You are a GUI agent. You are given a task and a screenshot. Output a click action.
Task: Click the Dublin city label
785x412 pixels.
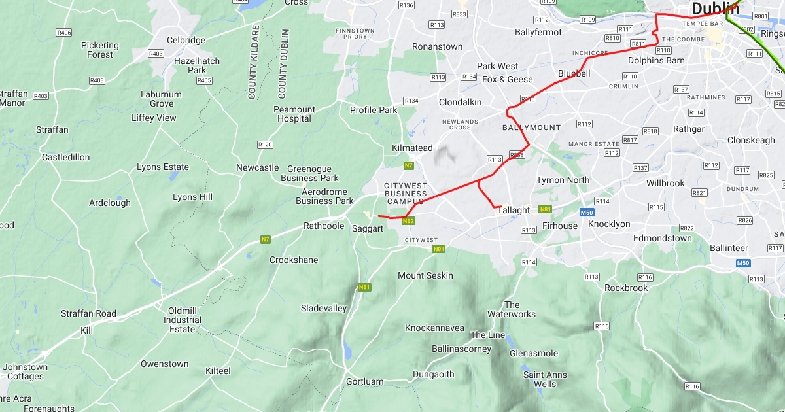pyautogui.click(x=715, y=9)
